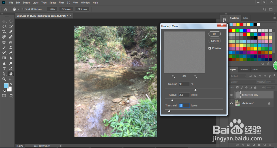Screen dimensions: 277x148
Task: Click the 100% zoom button
Action: (52, 9)
